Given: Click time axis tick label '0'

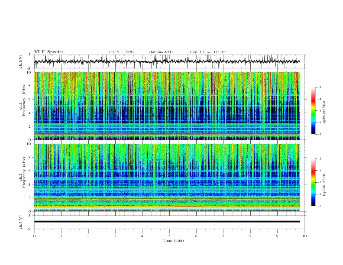Looking at the screenshot, I should click(34, 236).
